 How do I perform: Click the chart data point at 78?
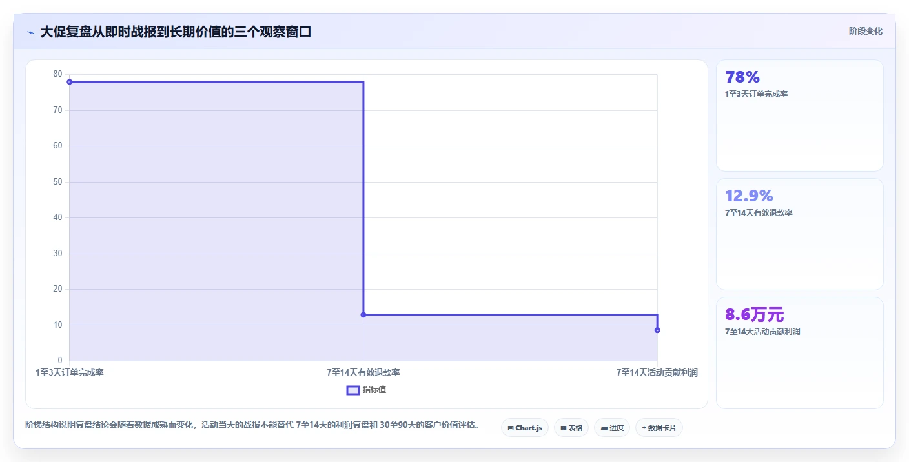click(70, 82)
